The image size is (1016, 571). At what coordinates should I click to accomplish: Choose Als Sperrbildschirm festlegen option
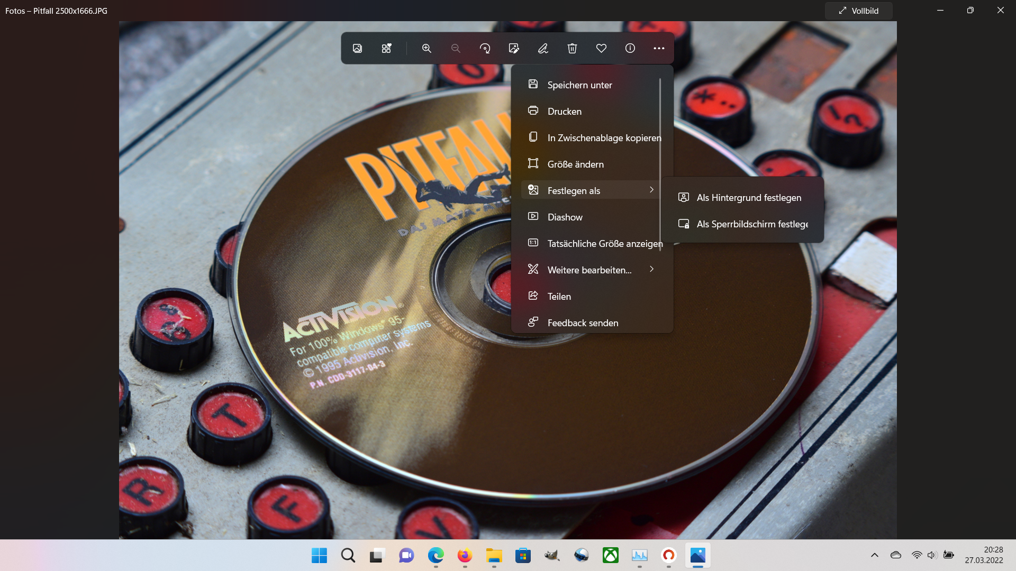tap(751, 224)
